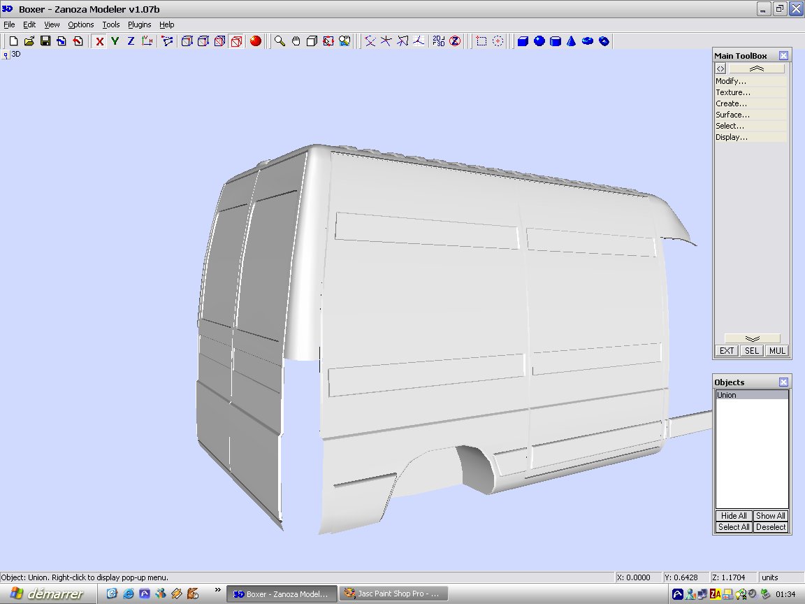Open the Tools menu
Screen dimensions: 805x604
[111, 24]
